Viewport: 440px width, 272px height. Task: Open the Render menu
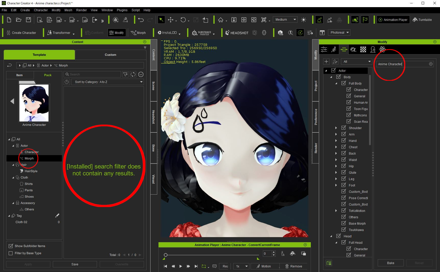point(81,10)
